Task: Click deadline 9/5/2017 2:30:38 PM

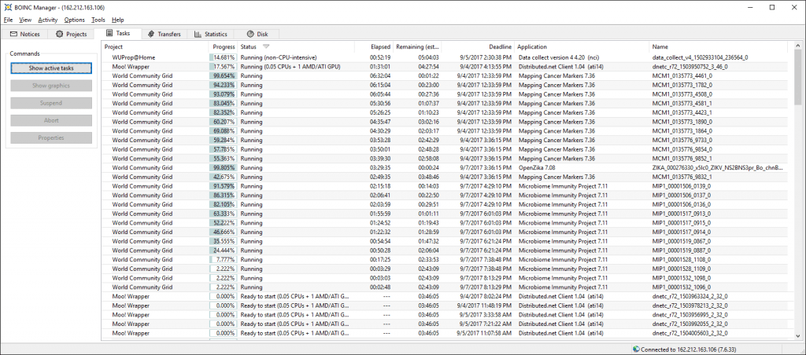Action: 484,57
